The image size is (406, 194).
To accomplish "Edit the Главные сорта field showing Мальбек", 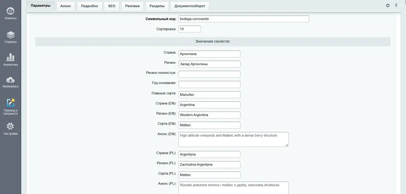I will [x=209, y=95].
